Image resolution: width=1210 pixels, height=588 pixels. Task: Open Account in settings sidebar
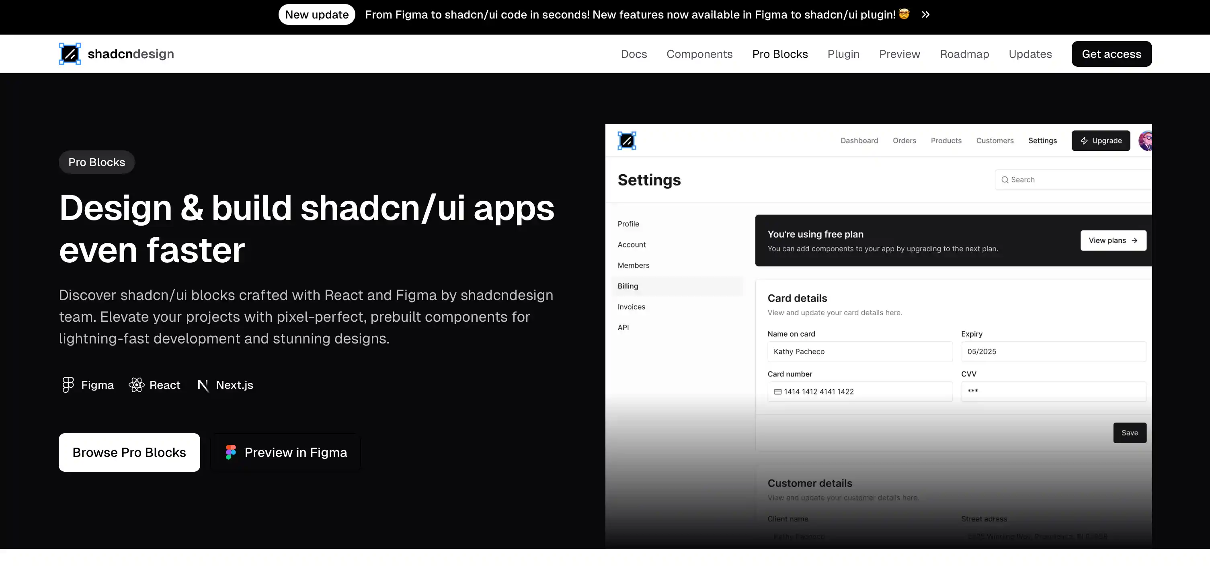(x=631, y=245)
